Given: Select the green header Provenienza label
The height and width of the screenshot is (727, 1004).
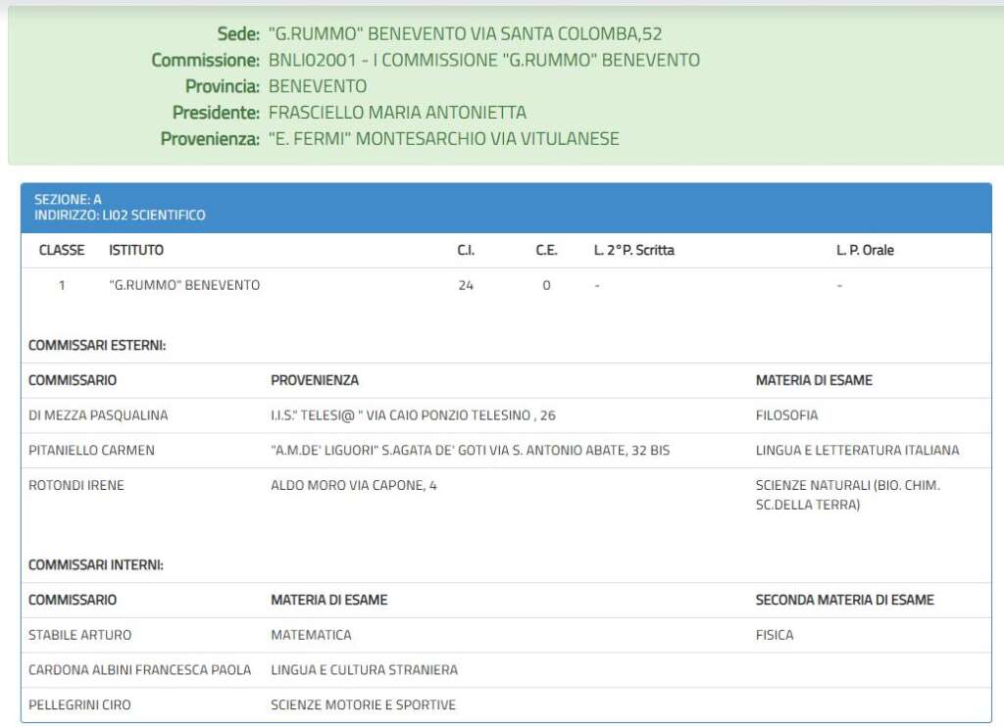Looking at the screenshot, I should point(210,139).
